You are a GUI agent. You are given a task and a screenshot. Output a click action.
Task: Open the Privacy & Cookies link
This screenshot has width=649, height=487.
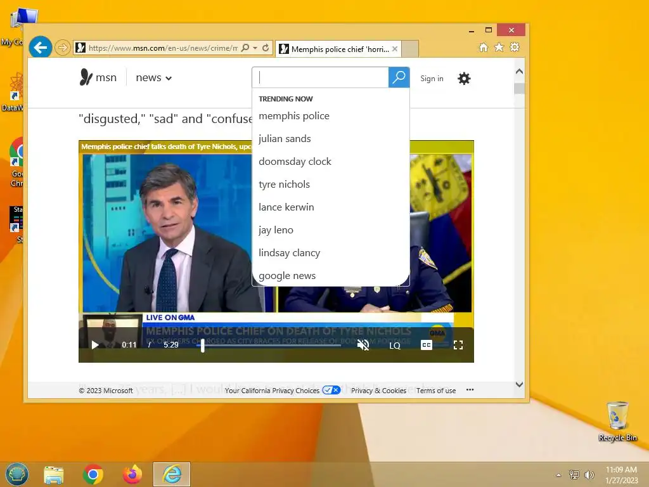coord(379,391)
